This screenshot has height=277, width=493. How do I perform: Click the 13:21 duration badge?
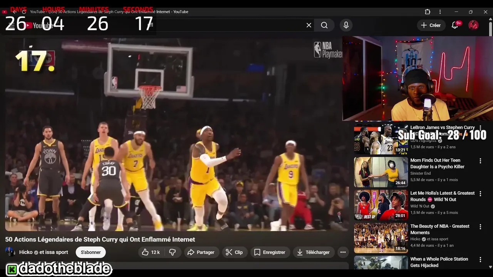click(401, 150)
